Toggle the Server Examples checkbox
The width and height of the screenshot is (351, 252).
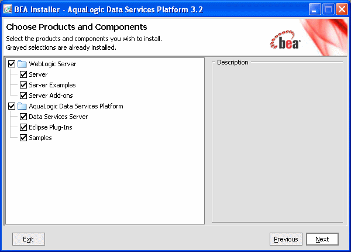(x=23, y=85)
